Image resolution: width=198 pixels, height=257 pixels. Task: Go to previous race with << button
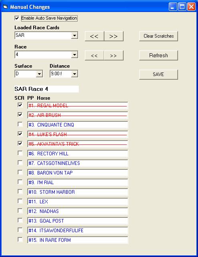tap(94, 56)
